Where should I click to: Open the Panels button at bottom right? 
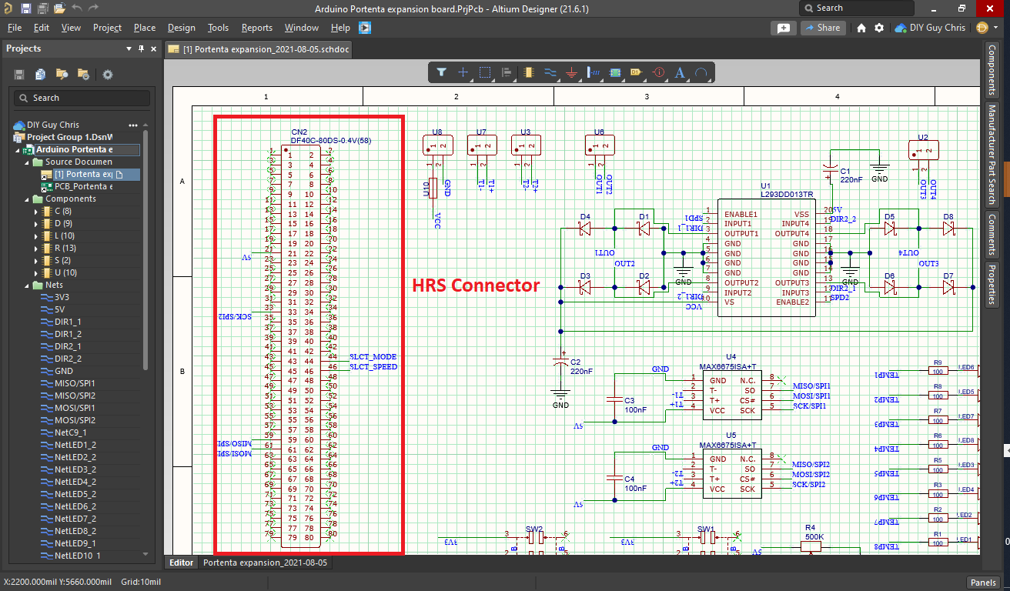tap(983, 583)
